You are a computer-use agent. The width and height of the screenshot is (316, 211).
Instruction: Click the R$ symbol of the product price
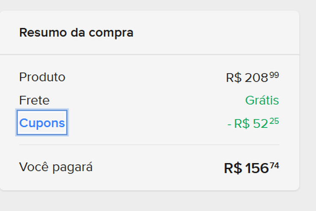click(x=234, y=78)
